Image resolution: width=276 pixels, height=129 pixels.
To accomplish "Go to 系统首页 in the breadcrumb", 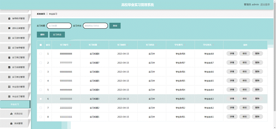I will (x=41, y=14).
